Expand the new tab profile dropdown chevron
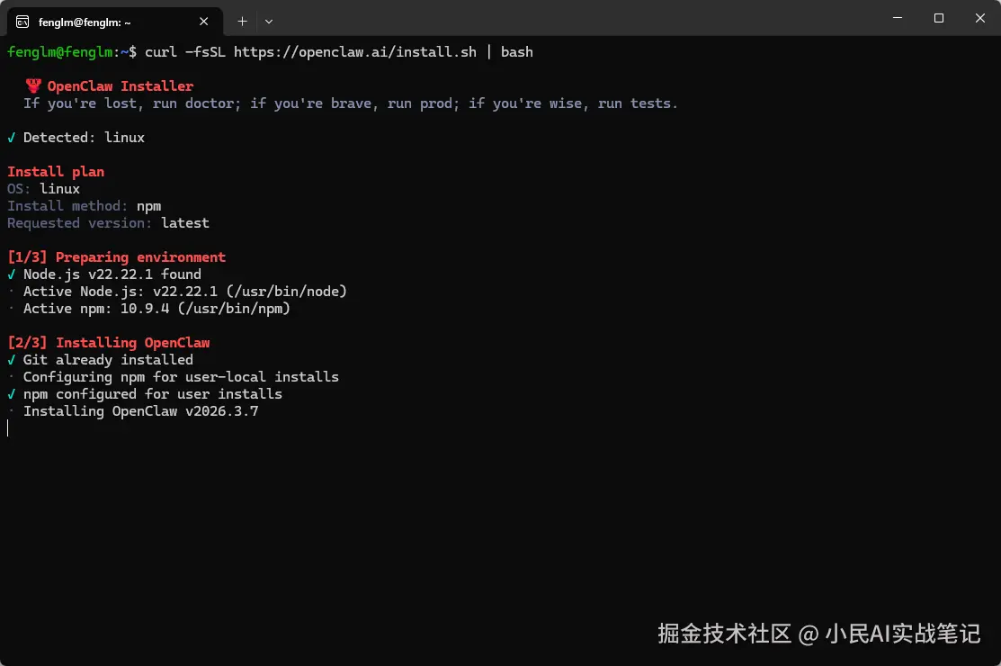This screenshot has height=666, width=1001. point(269,22)
